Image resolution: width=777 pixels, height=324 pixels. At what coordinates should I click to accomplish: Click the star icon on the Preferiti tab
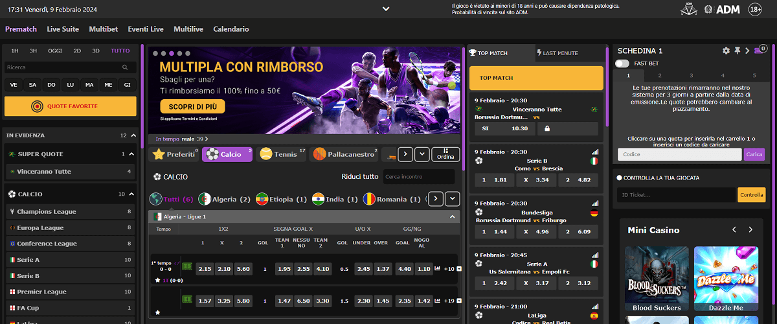[158, 154]
